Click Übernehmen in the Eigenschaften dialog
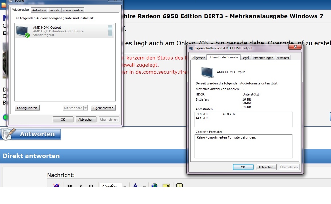331x204 pixels. [289, 167]
